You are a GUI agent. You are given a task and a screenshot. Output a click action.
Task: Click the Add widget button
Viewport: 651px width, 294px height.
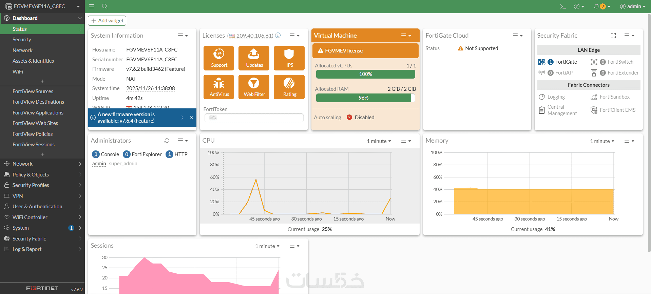coord(107,21)
